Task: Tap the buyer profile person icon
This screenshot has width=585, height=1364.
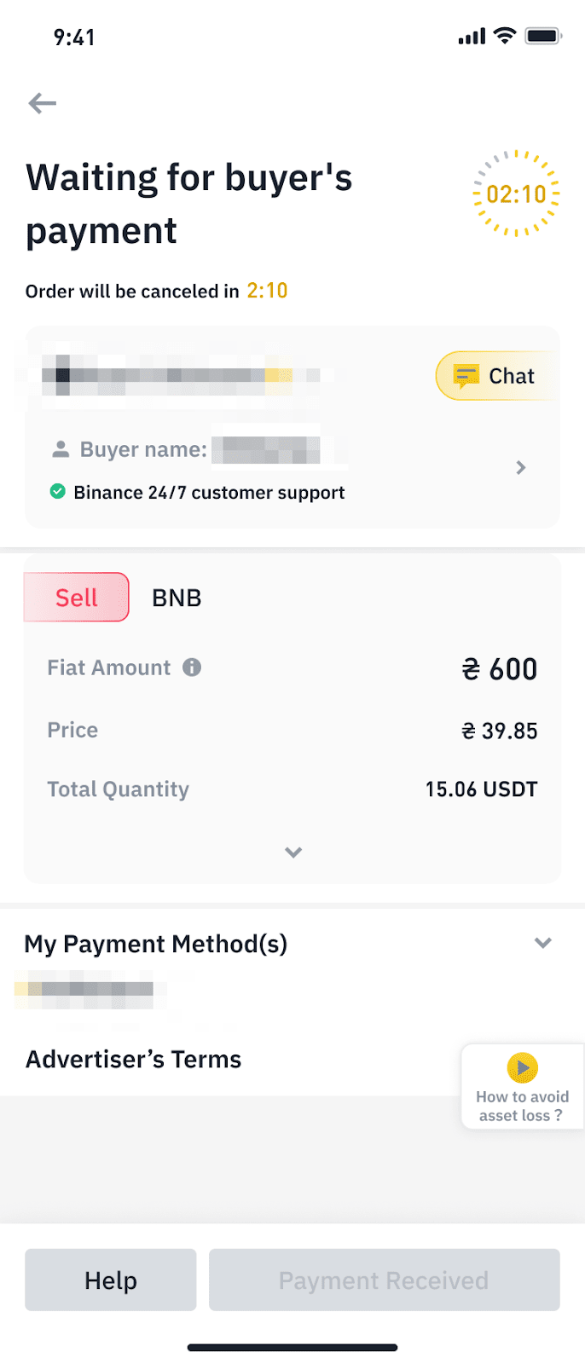Action: (x=61, y=449)
